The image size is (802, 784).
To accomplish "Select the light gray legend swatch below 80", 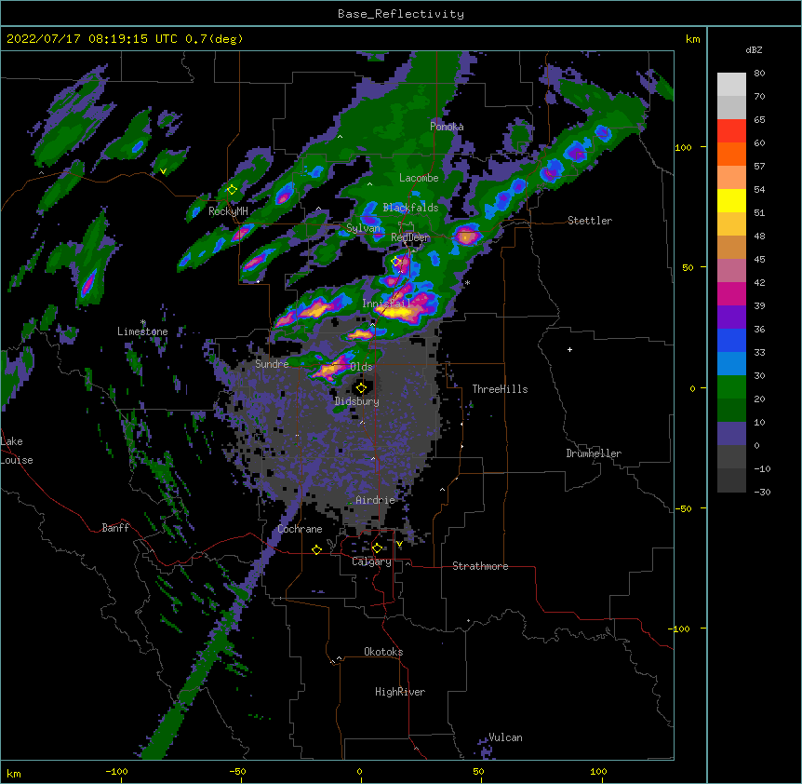I will (731, 85).
